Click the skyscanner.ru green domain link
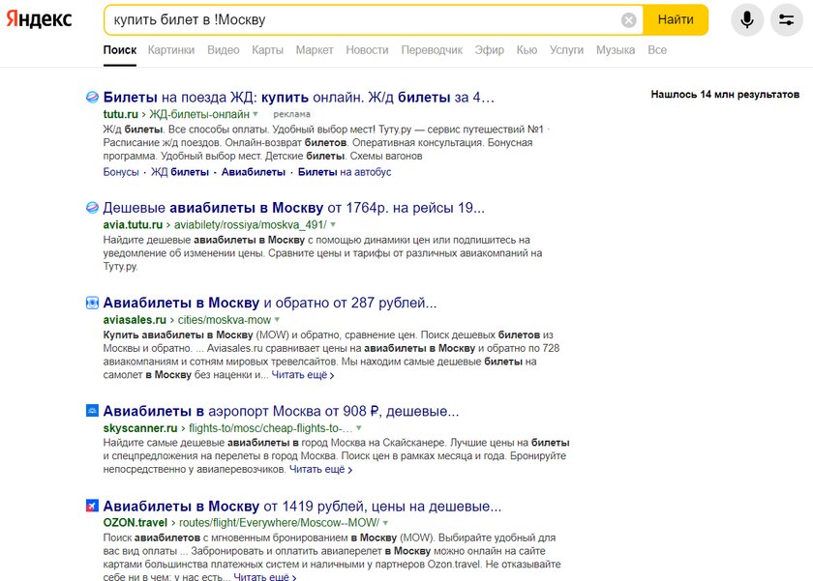Screen dimensions: 813x581 coord(140,428)
